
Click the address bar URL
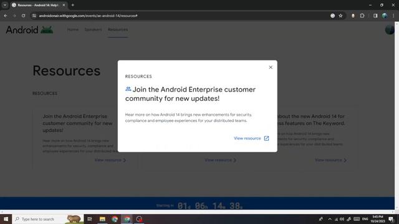(x=89, y=16)
